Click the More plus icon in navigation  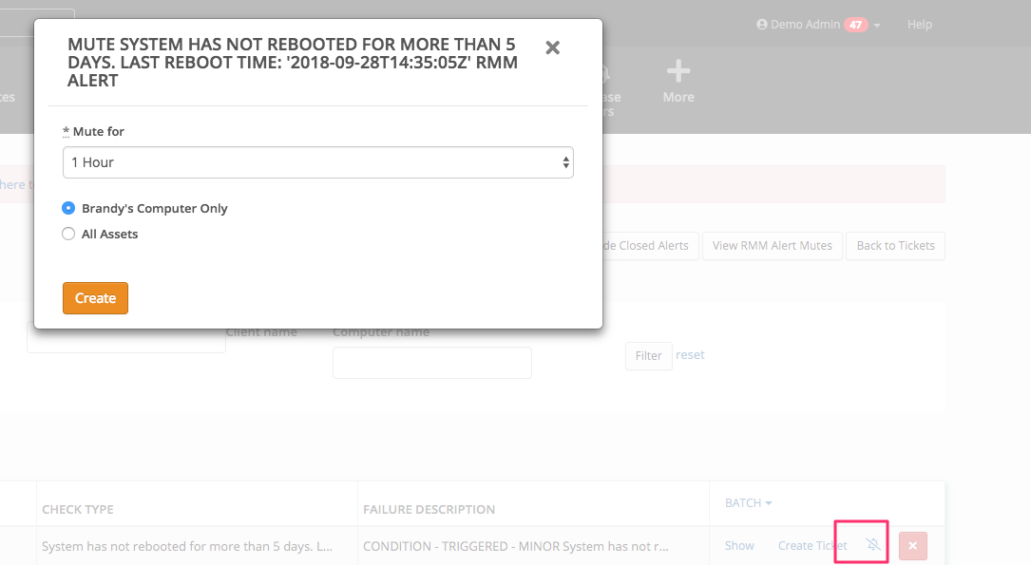point(678,72)
